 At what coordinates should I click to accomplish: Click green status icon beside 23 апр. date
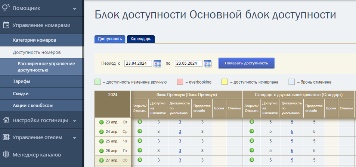click(101, 122)
